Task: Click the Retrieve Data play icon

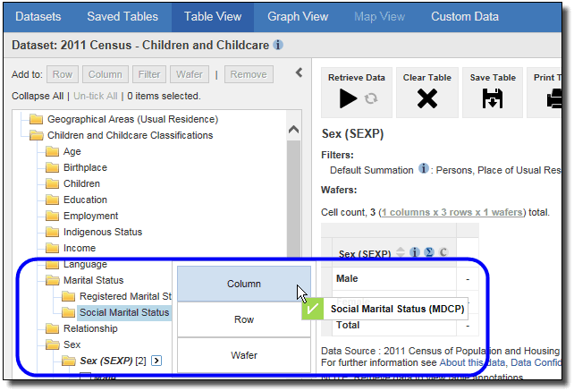Action: pyautogui.click(x=349, y=98)
